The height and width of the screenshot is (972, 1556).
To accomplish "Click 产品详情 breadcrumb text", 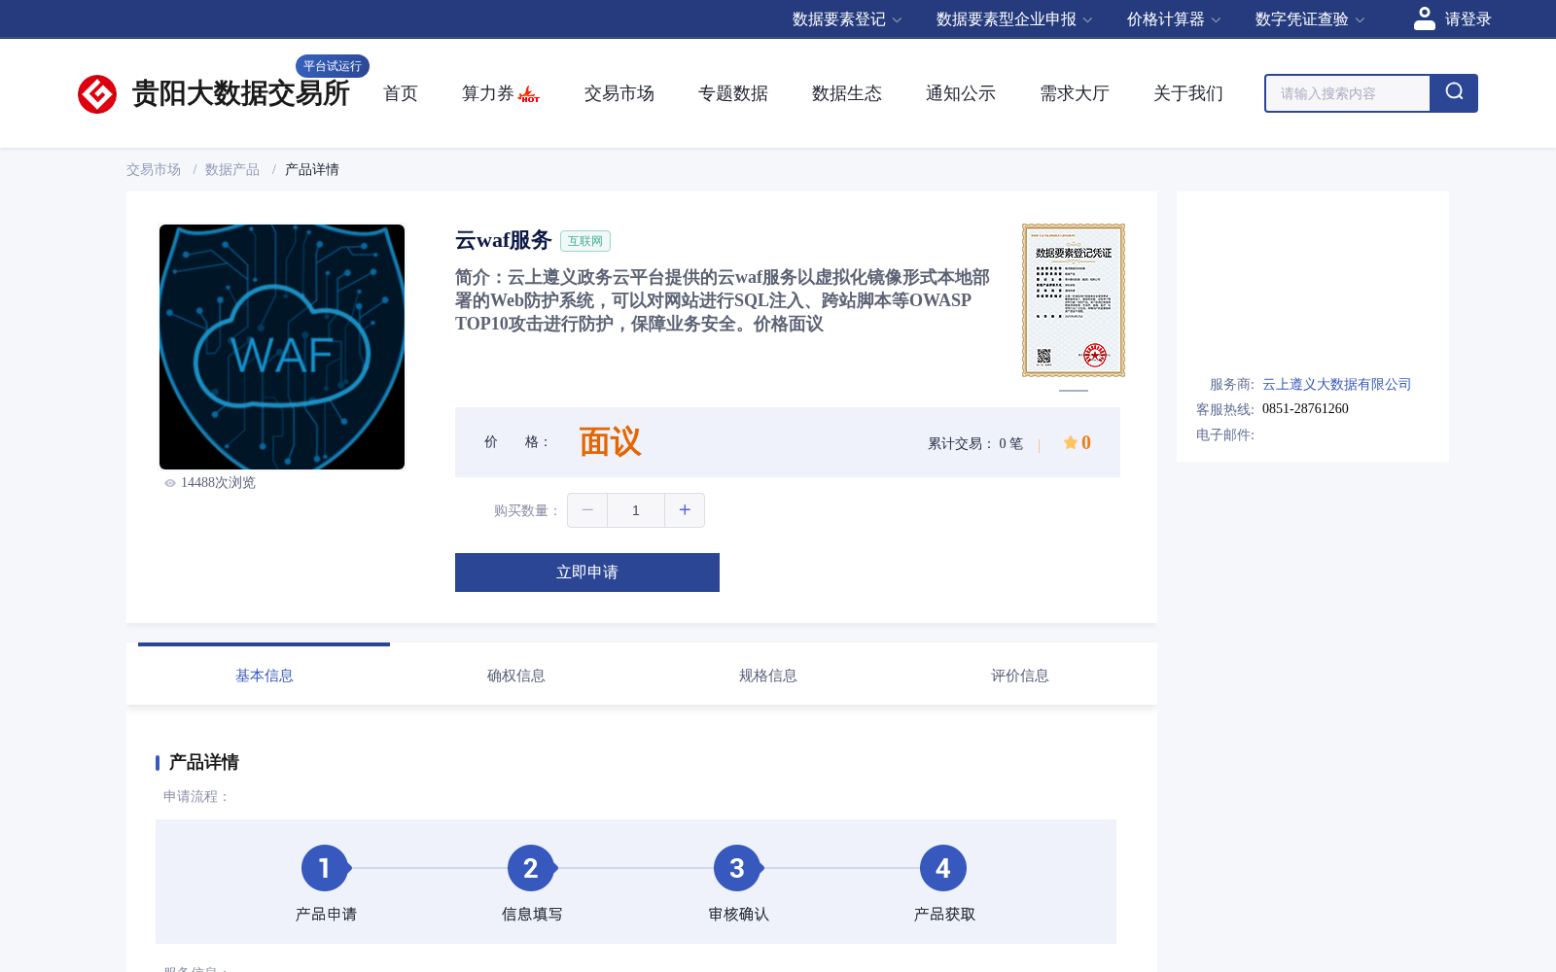I will click(312, 169).
